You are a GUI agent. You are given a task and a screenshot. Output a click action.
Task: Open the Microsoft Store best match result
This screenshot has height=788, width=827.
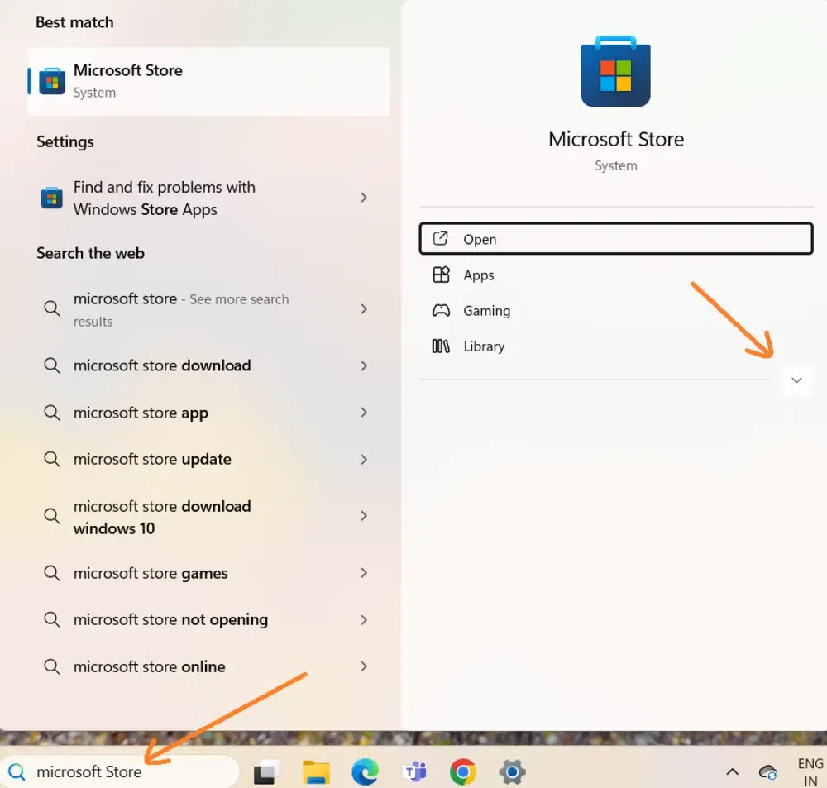208,81
